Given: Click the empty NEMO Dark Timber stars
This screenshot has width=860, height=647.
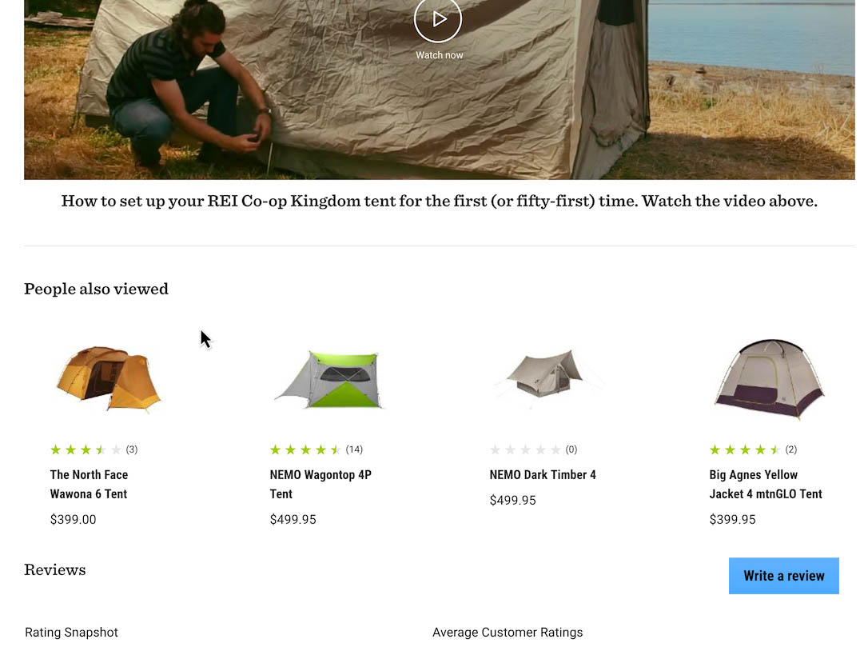Looking at the screenshot, I should pyautogui.click(x=525, y=449).
